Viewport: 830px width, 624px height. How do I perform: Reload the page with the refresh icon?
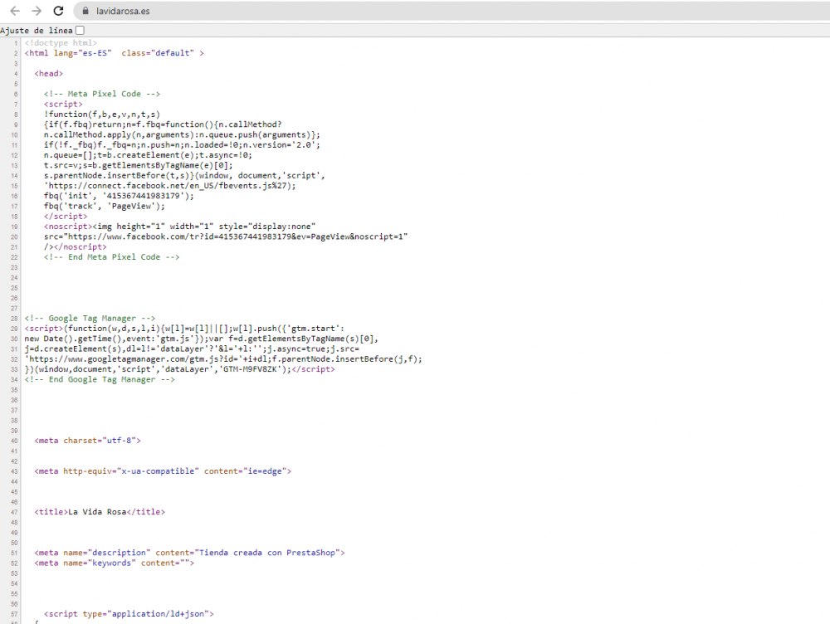tap(59, 11)
